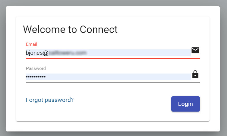The image size is (227, 136).
Task: Click the red underline below Email field
Action: pyautogui.click(x=113, y=58)
